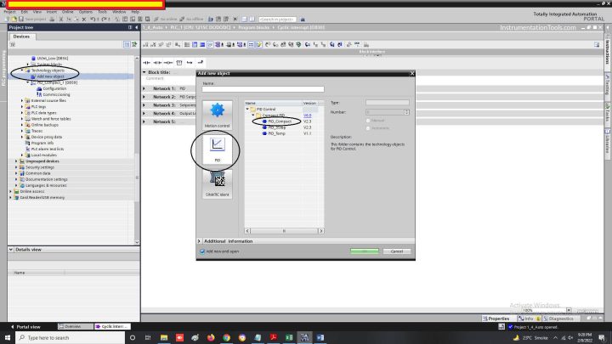Viewport: 612px width, 344px height.
Task: Open Excel from the taskbar
Action: point(289,337)
